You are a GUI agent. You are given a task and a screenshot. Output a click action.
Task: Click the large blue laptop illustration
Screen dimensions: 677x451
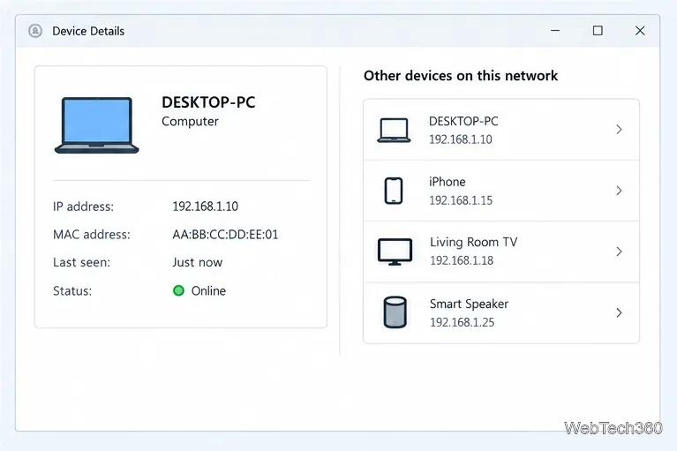pyautogui.click(x=97, y=125)
